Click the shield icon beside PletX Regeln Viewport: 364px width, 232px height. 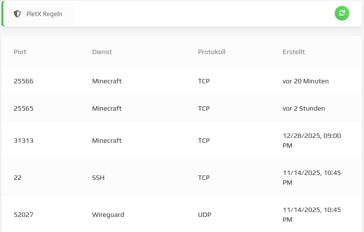pos(17,14)
